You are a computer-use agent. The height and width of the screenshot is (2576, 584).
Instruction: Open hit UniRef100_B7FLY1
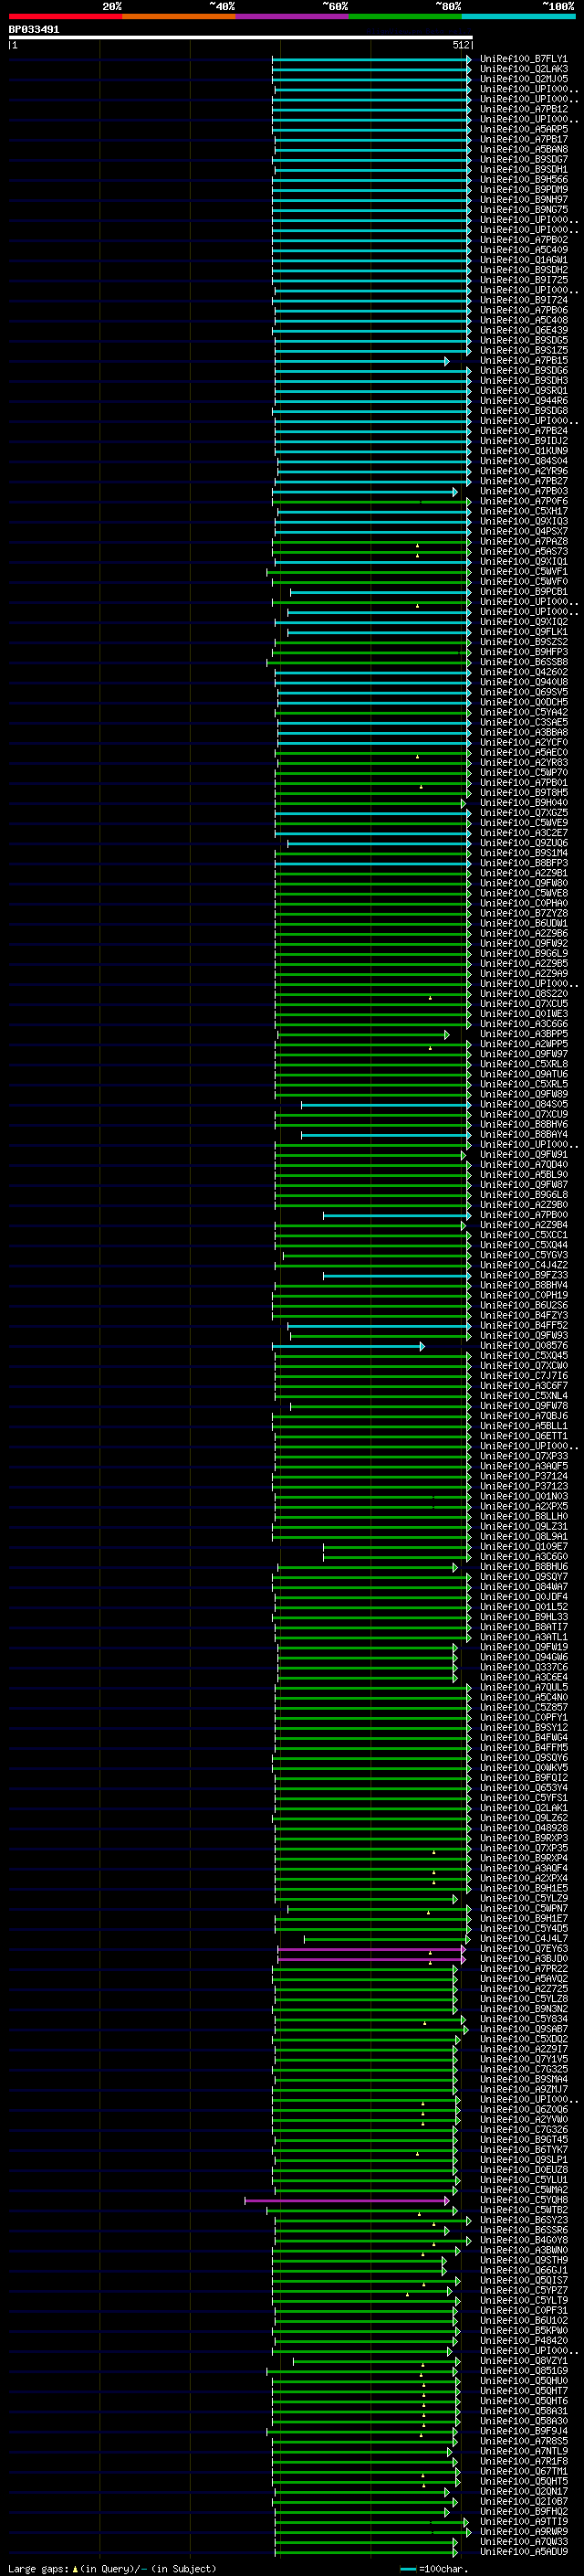tap(523, 59)
